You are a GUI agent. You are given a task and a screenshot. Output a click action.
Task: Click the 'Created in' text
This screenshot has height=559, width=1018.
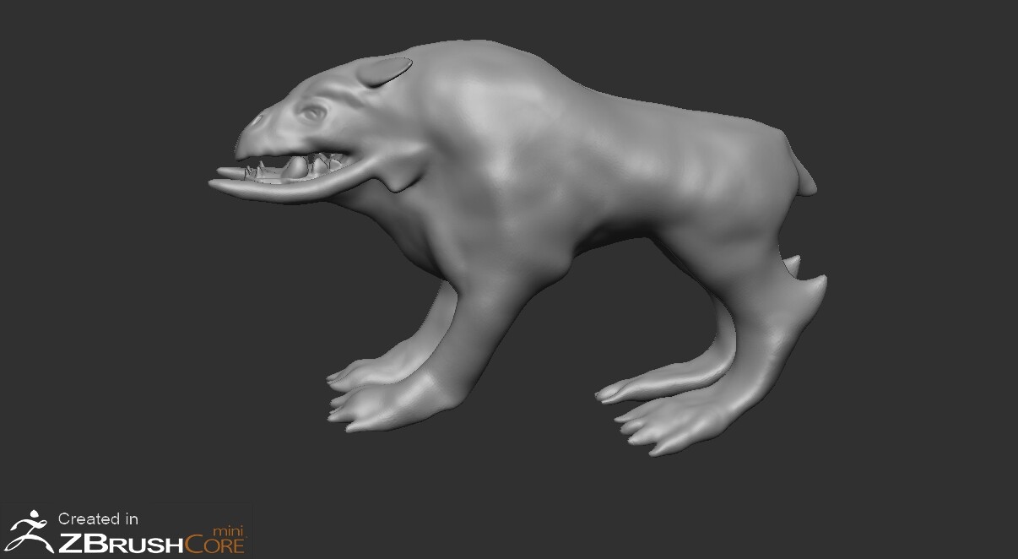pos(98,519)
